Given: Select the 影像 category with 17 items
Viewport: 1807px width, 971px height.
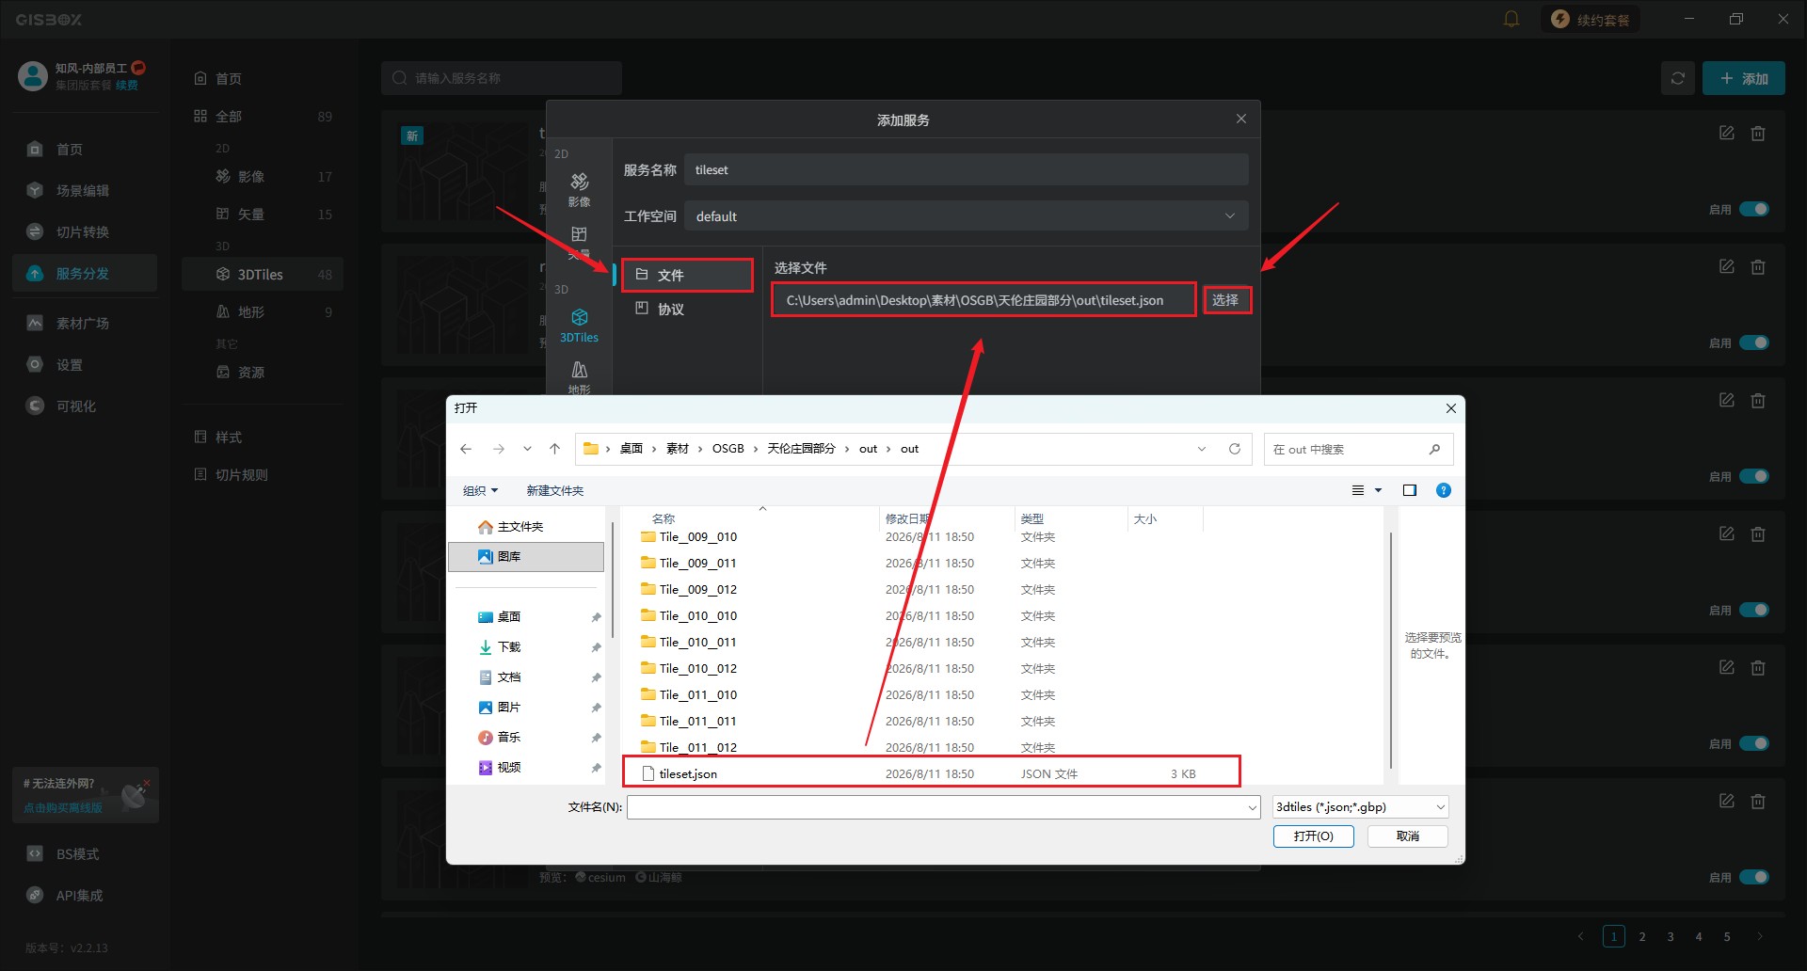Looking at the screenshot, I should coord(262,176).
